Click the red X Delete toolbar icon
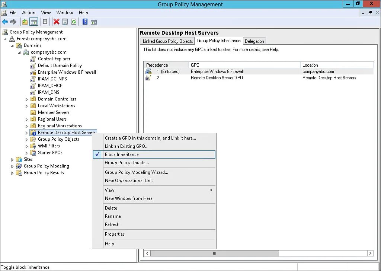Image resolution: width=381 pixels, height=271 pixels. pos(57,22)
